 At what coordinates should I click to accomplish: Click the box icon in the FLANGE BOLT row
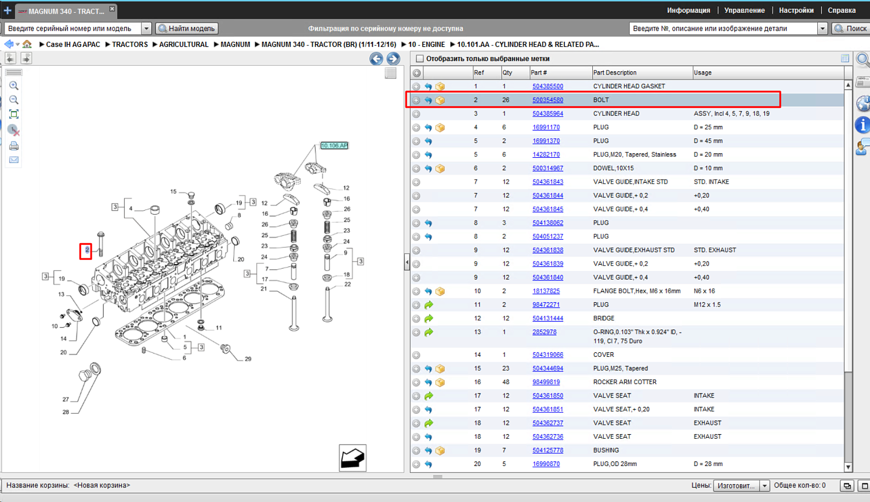pos(440,291)
